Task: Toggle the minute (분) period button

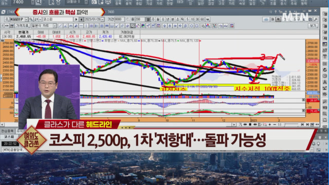Action: coord(172,20)
